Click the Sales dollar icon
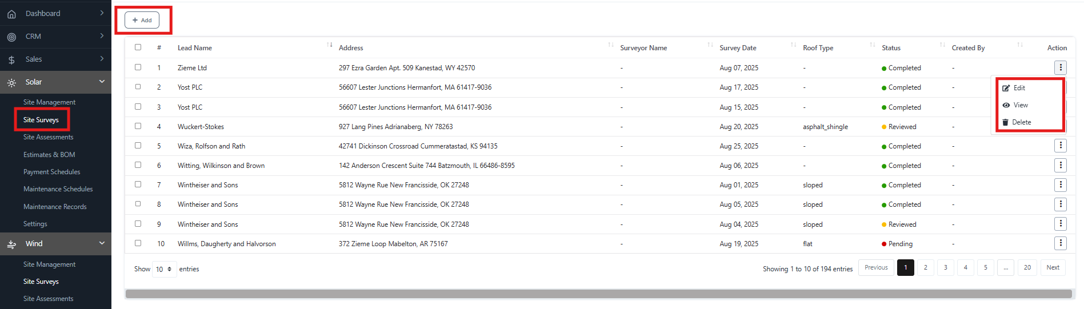1084x309 pixels. point(11,60)
